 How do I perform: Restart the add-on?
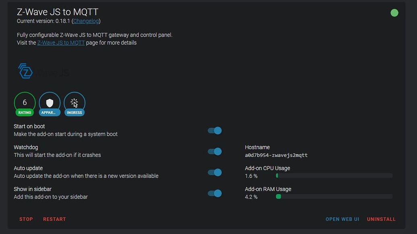point(54,219)
